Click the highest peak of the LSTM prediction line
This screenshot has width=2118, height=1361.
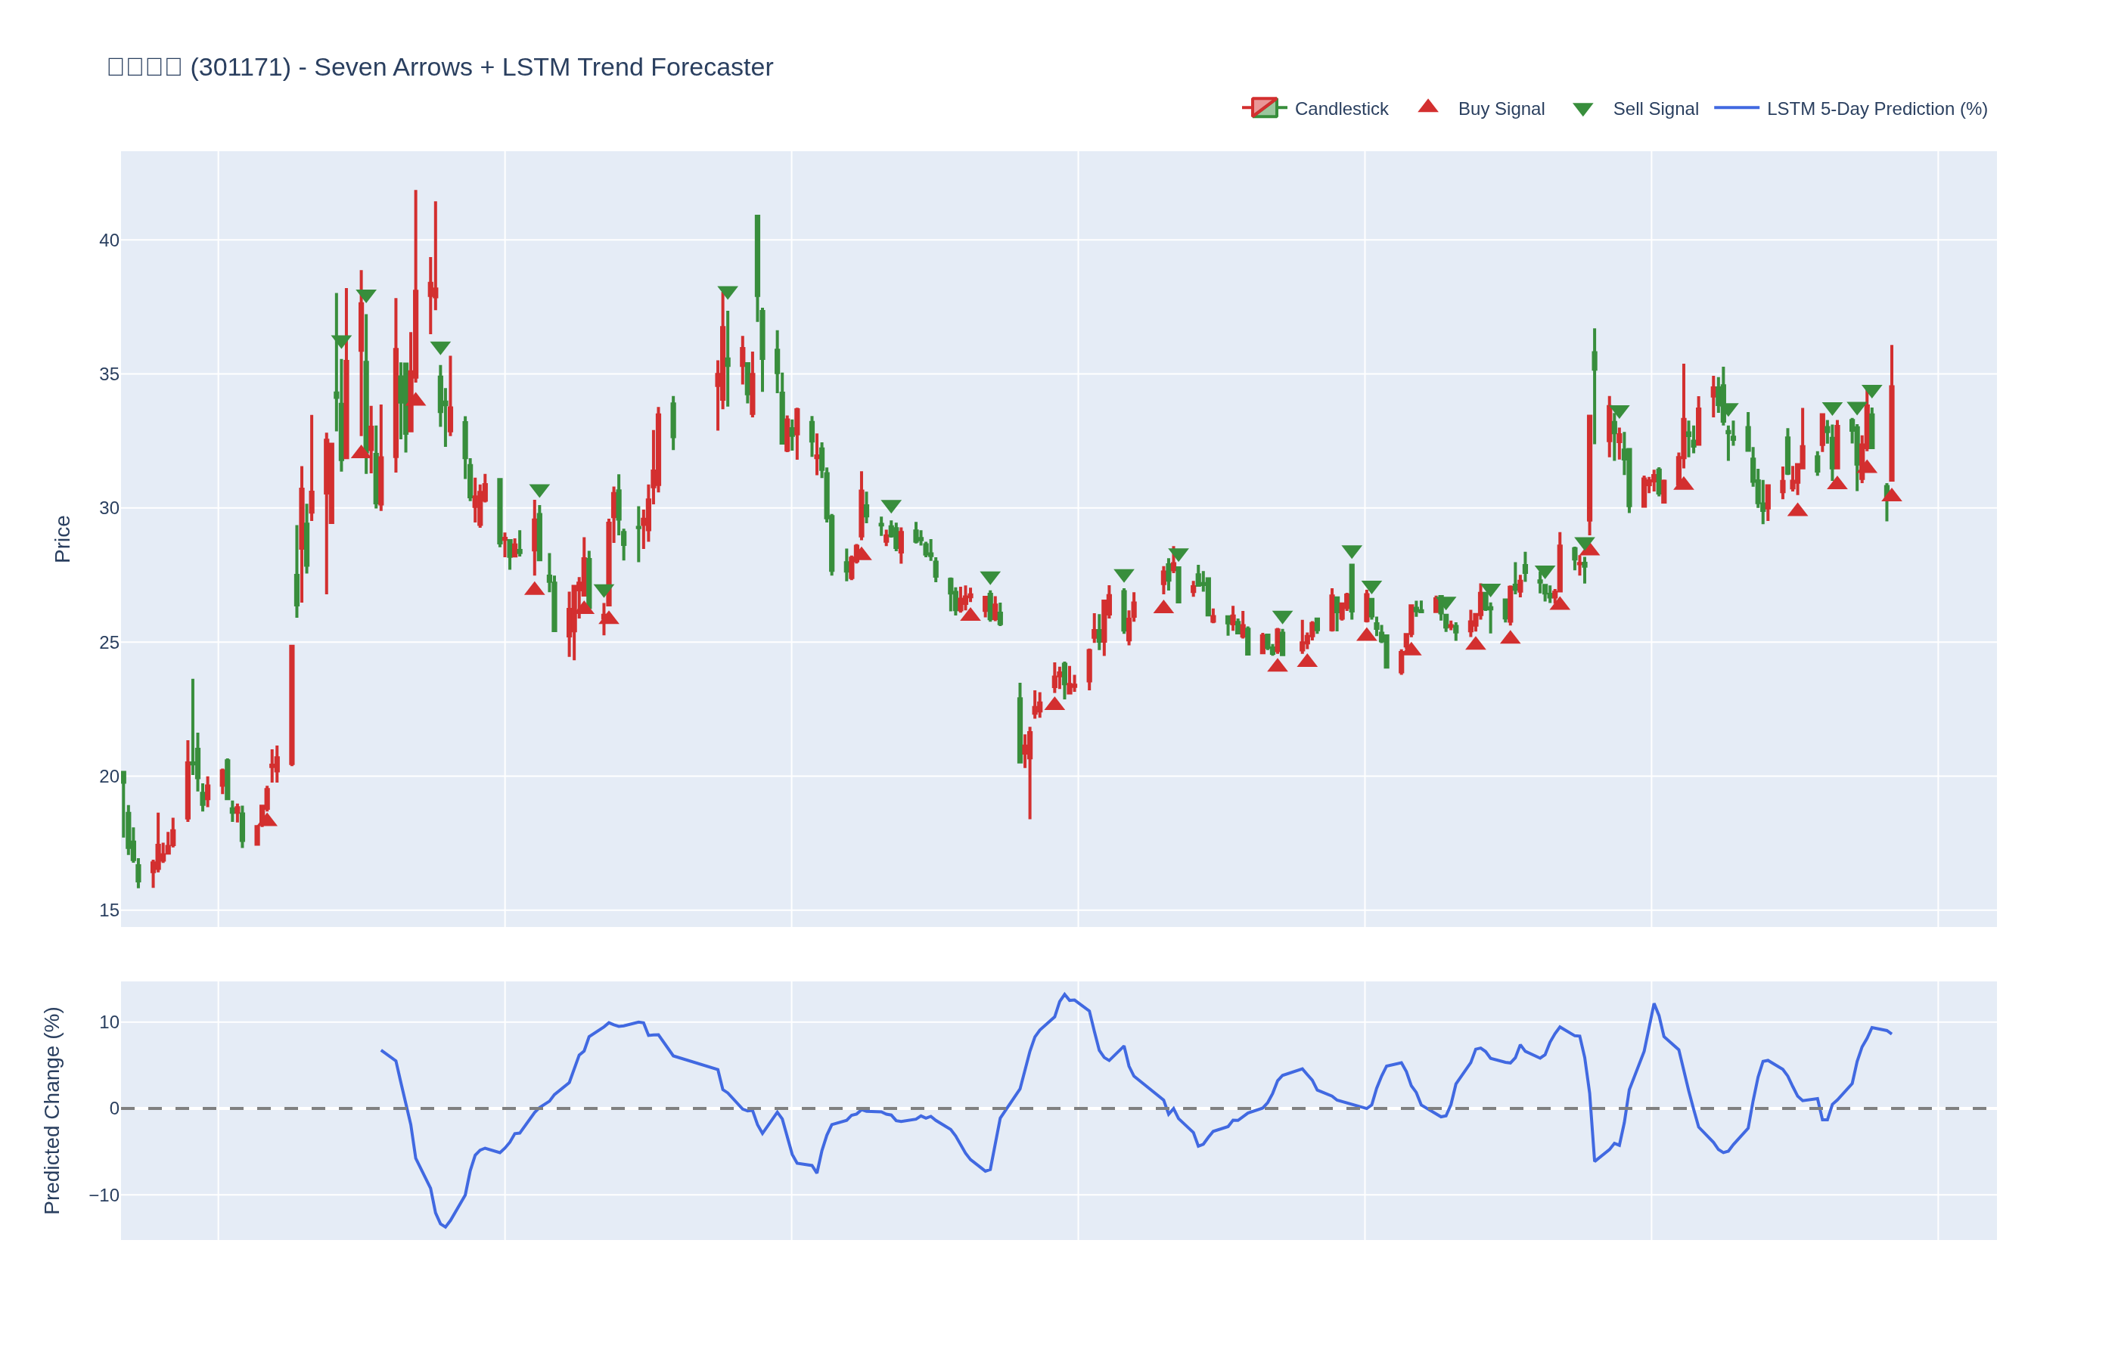coord(1064,994)
